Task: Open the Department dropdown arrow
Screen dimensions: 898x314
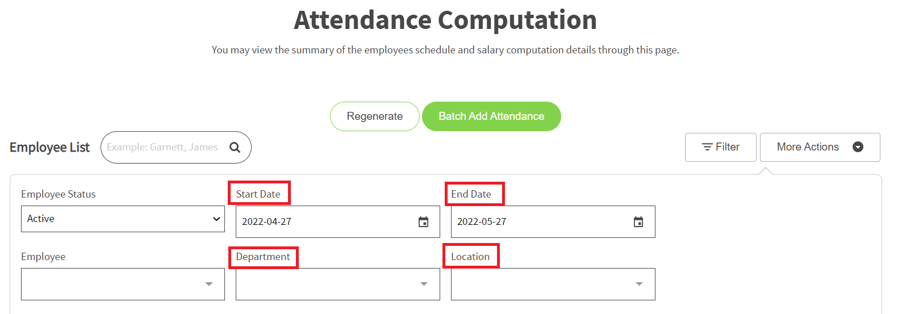Action: pyautogui.click(x=424, y=284)
